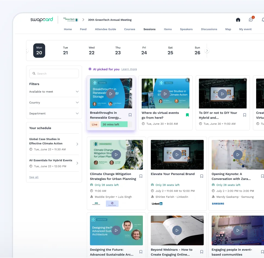
Task: Dismiss the Where do virtual events recommendation
Action: click(x=188, y=80)
